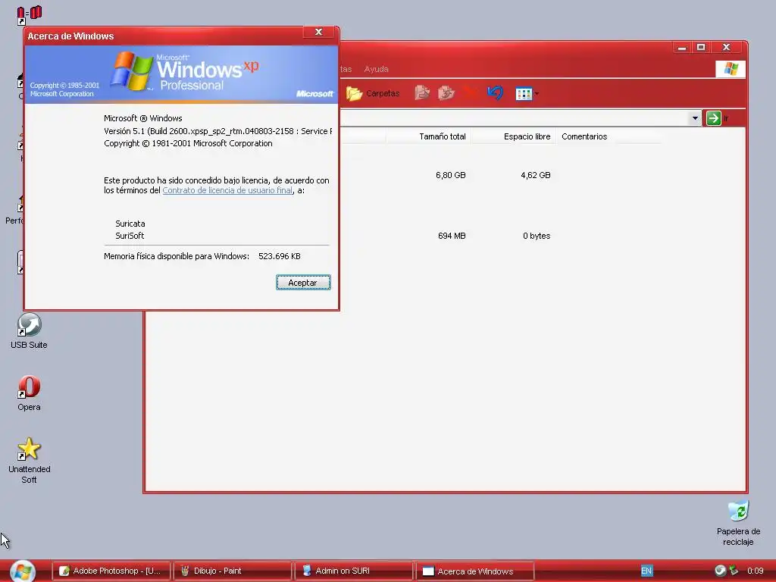Sort by the Tamaño total column header
Screen dimensions: 776x582
pos(429,136)
